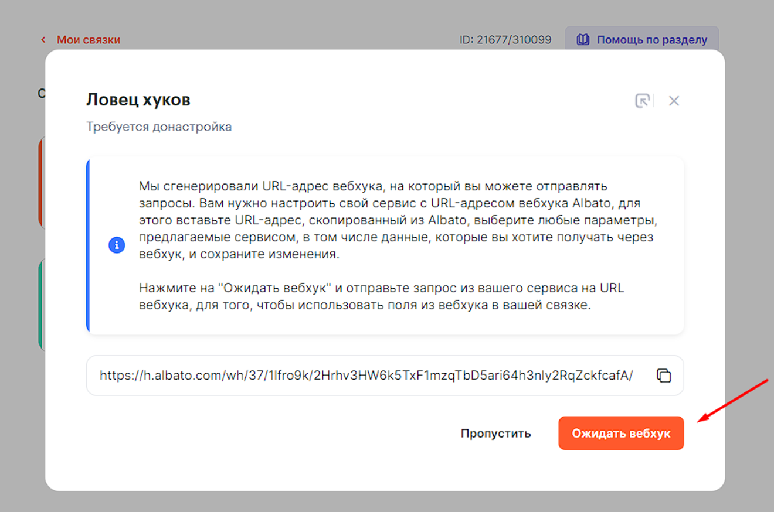The height and width of the screenshot is (512, 774).
Task: Click the Требуется донастройка subtitle
Action: [159, 127]
